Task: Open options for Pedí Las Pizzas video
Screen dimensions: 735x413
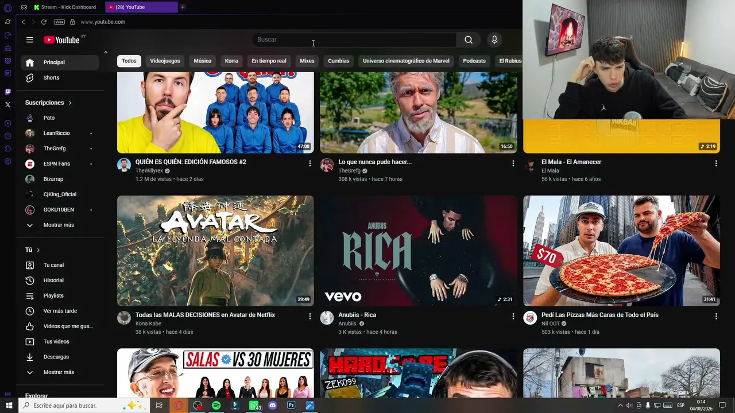Action: tap(716, 316)
